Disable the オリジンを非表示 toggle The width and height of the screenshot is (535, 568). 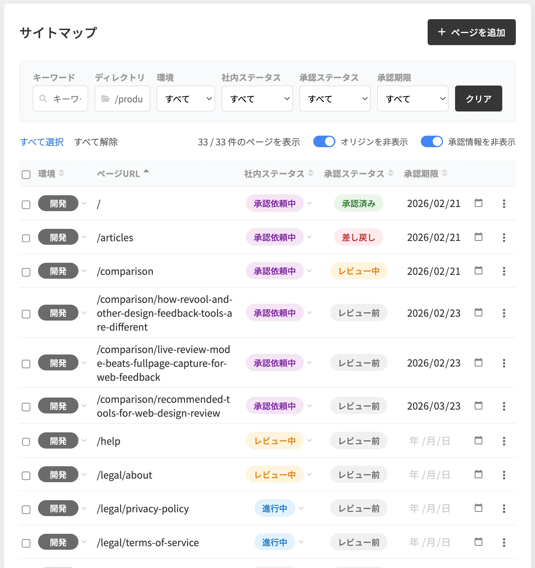click(324, 142)
